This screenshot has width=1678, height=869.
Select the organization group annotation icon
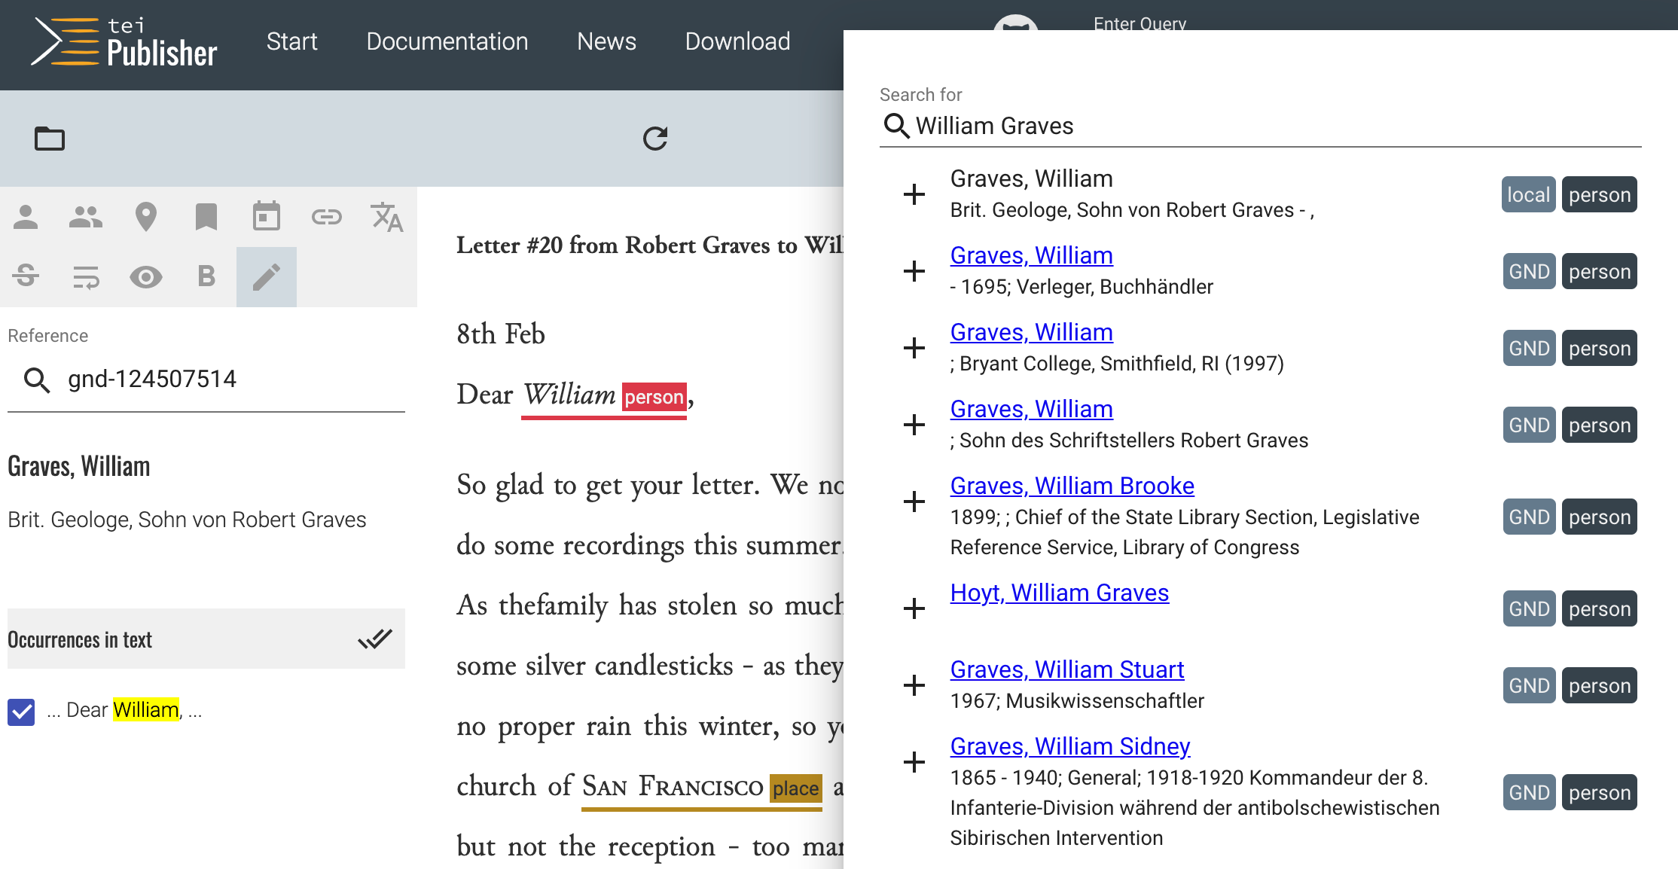(86, 217)
